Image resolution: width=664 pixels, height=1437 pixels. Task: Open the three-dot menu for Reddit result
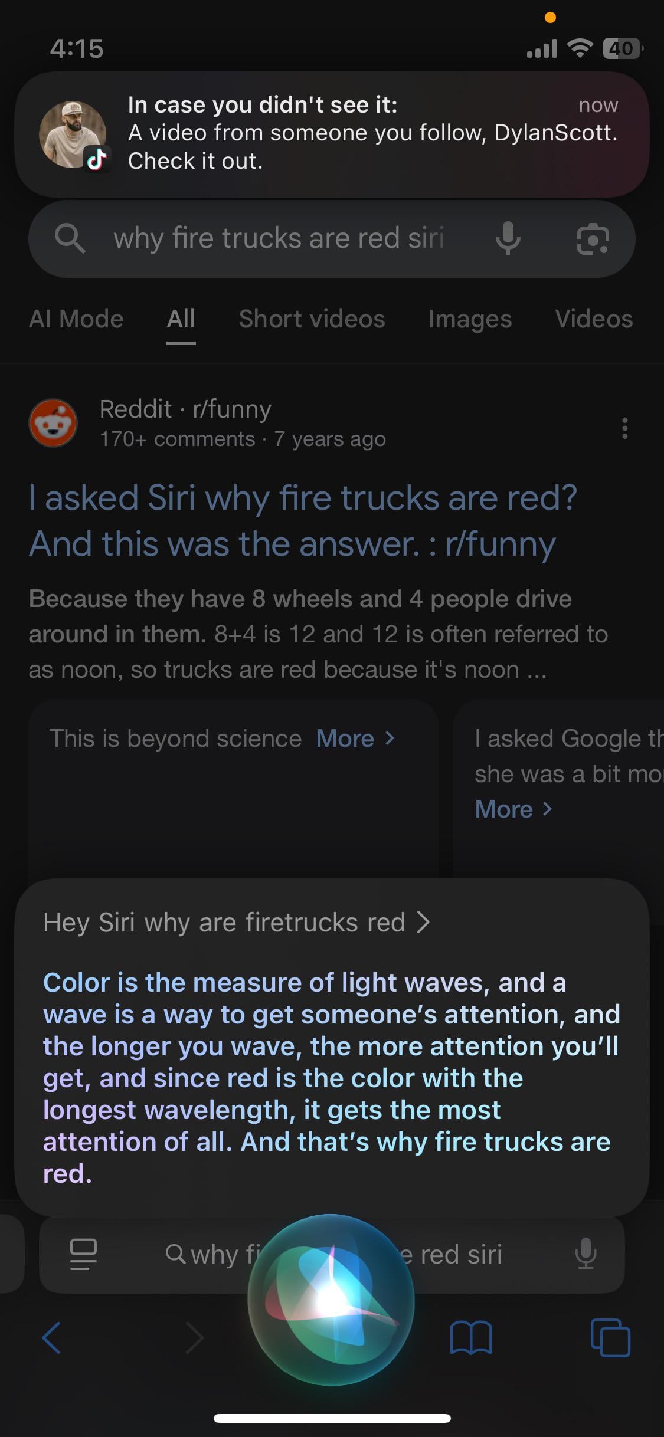624,428
